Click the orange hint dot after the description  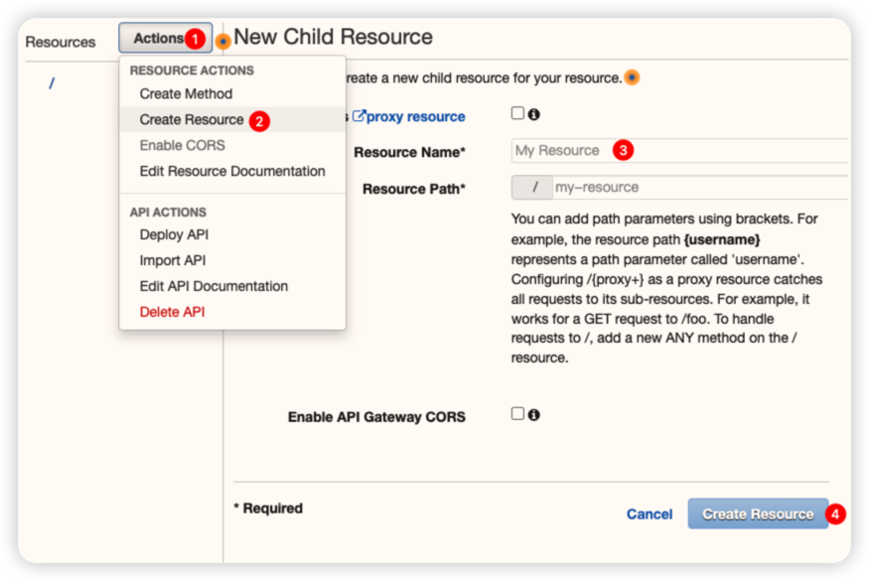point(632,77)
